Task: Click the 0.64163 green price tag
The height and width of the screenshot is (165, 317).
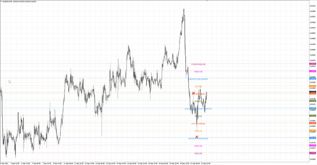Action: [313, 101]
